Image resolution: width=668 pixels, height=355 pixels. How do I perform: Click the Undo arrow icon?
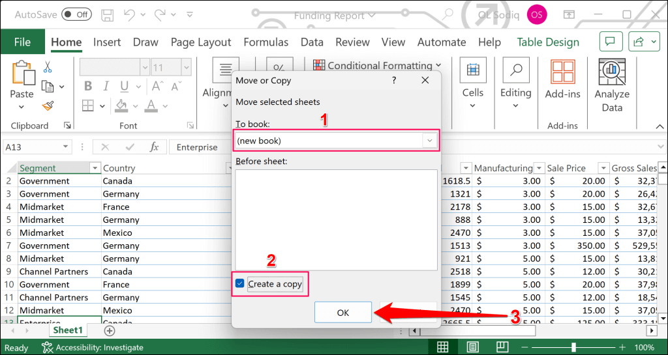(130, 15)
